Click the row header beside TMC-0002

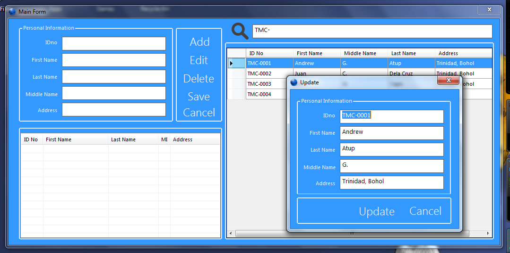236,73
